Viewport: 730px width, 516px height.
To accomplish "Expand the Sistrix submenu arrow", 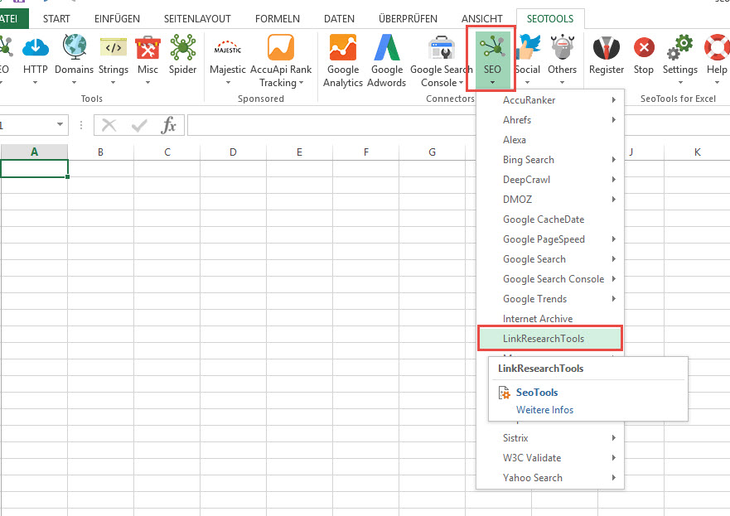I will click(614, 438).
